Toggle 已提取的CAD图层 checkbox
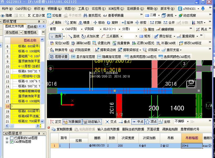The height and width of the screenshot is (158, 215). pyautogui.click(x=12, y=138)
